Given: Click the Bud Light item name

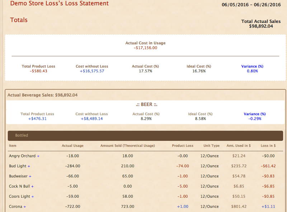Looking at the screenshot, I should 18,166.
